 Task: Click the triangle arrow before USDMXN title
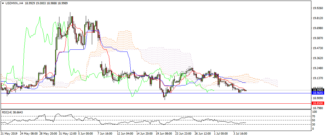[2, 2]
